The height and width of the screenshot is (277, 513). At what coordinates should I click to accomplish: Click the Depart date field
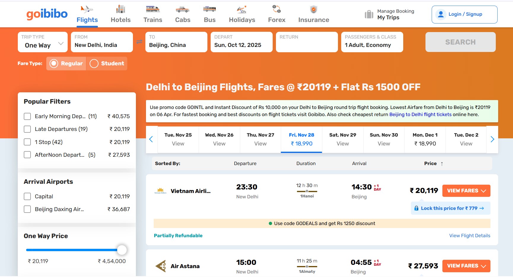click(242, 42)
